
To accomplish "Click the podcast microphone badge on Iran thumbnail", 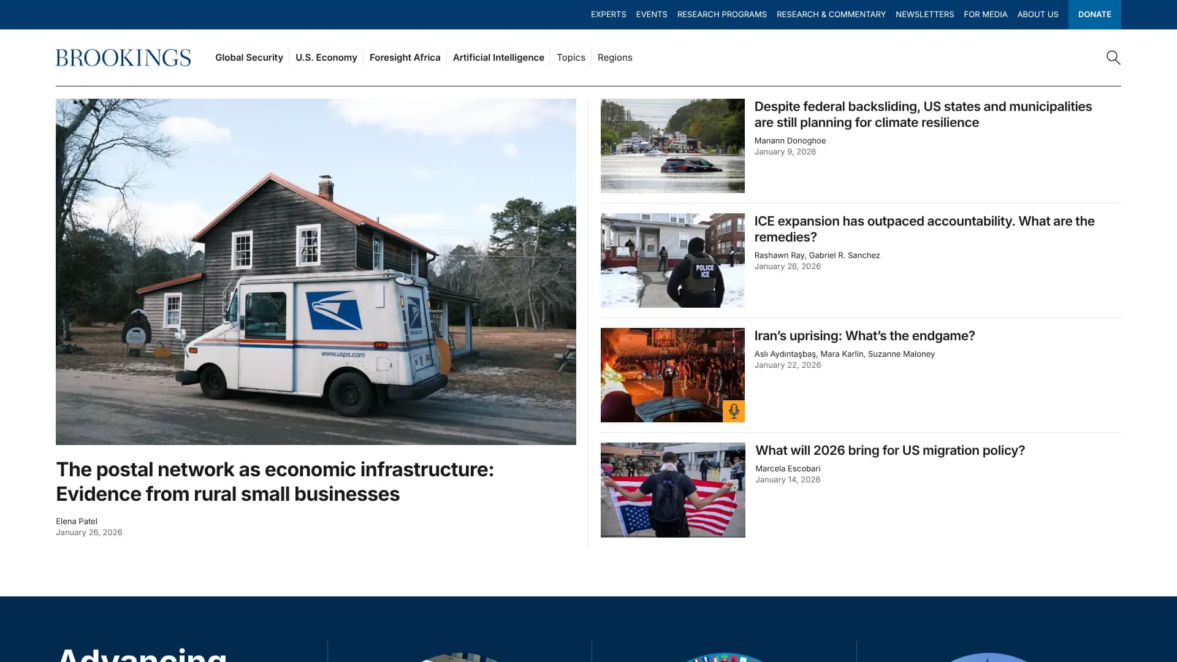I will coord(733,411).
